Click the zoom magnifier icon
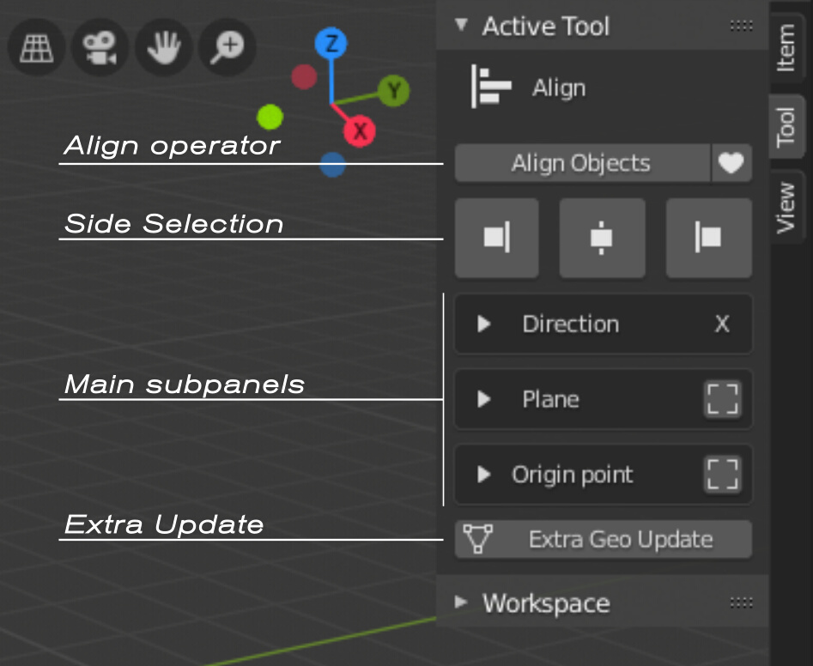This screenshot has width=813, height=666. 226,48
